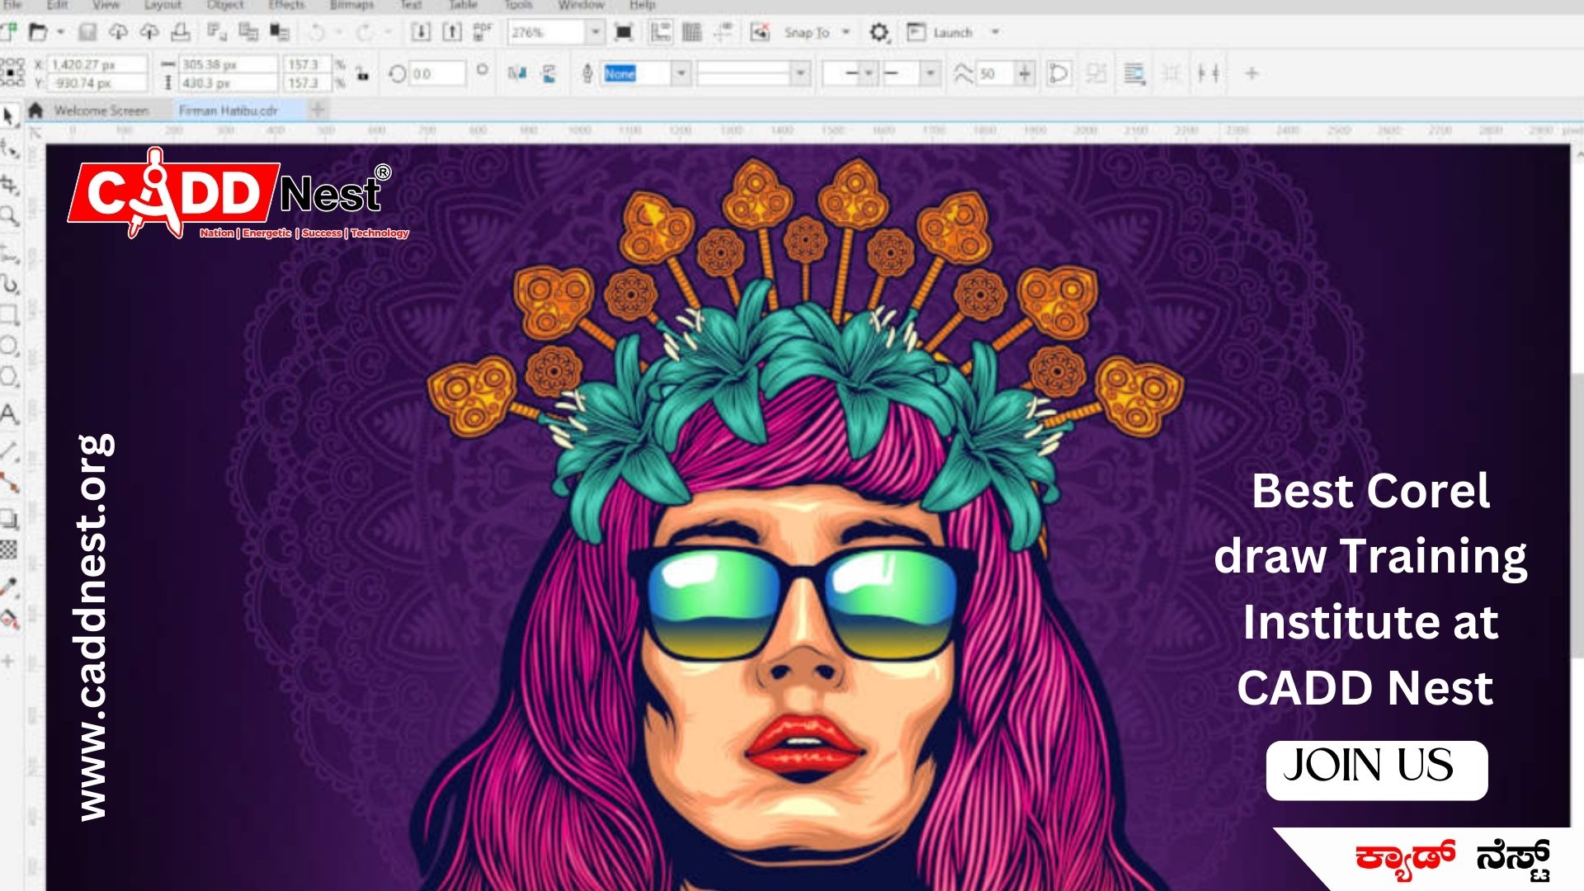Select the Crop tool
1584x891 pixels.
[9, 183]
